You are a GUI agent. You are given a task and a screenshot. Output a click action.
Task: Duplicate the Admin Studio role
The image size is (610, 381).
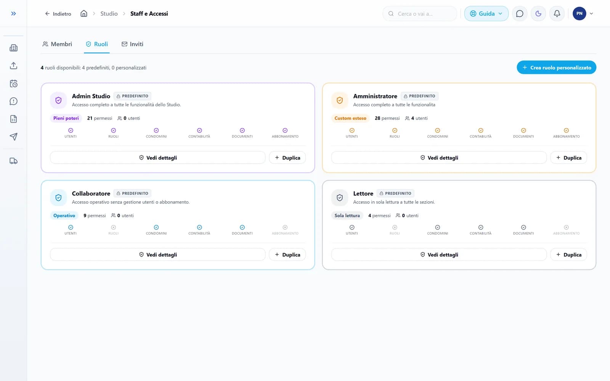click(x=287, y=158)
